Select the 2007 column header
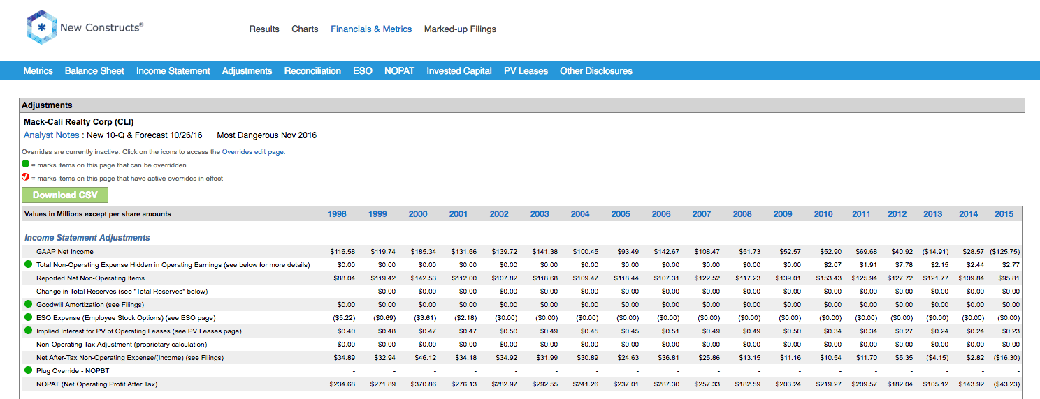Screen dimensions: 1040x399 (702, 214)
